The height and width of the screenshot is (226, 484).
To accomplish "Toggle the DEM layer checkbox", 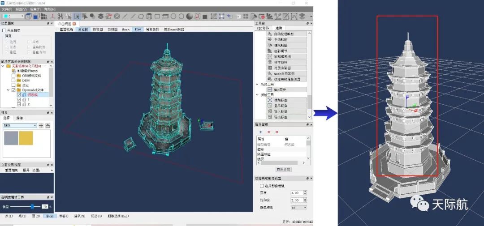I will click(13, 80).
